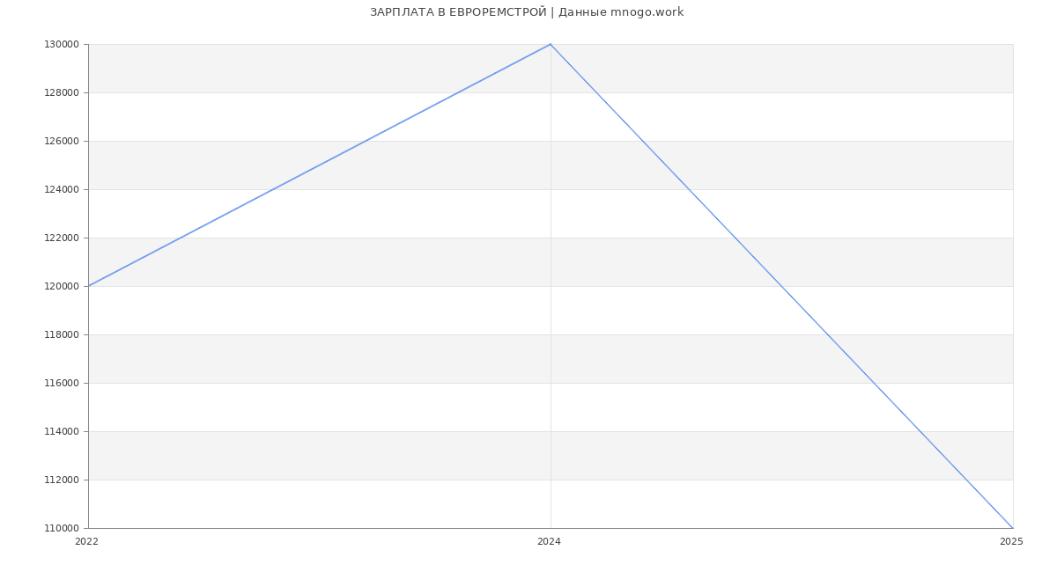This screenshot has height=572, width=1057.
Task: Select the 126000 y-axis tick label
Action: point(62,142)
